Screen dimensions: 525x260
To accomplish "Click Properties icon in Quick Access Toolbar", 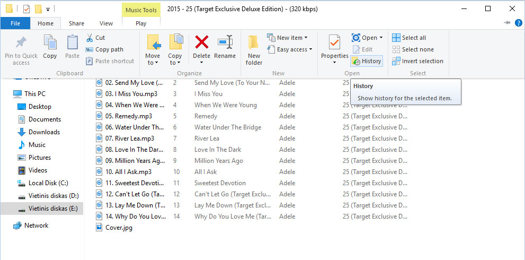I will tap(26, 8).
